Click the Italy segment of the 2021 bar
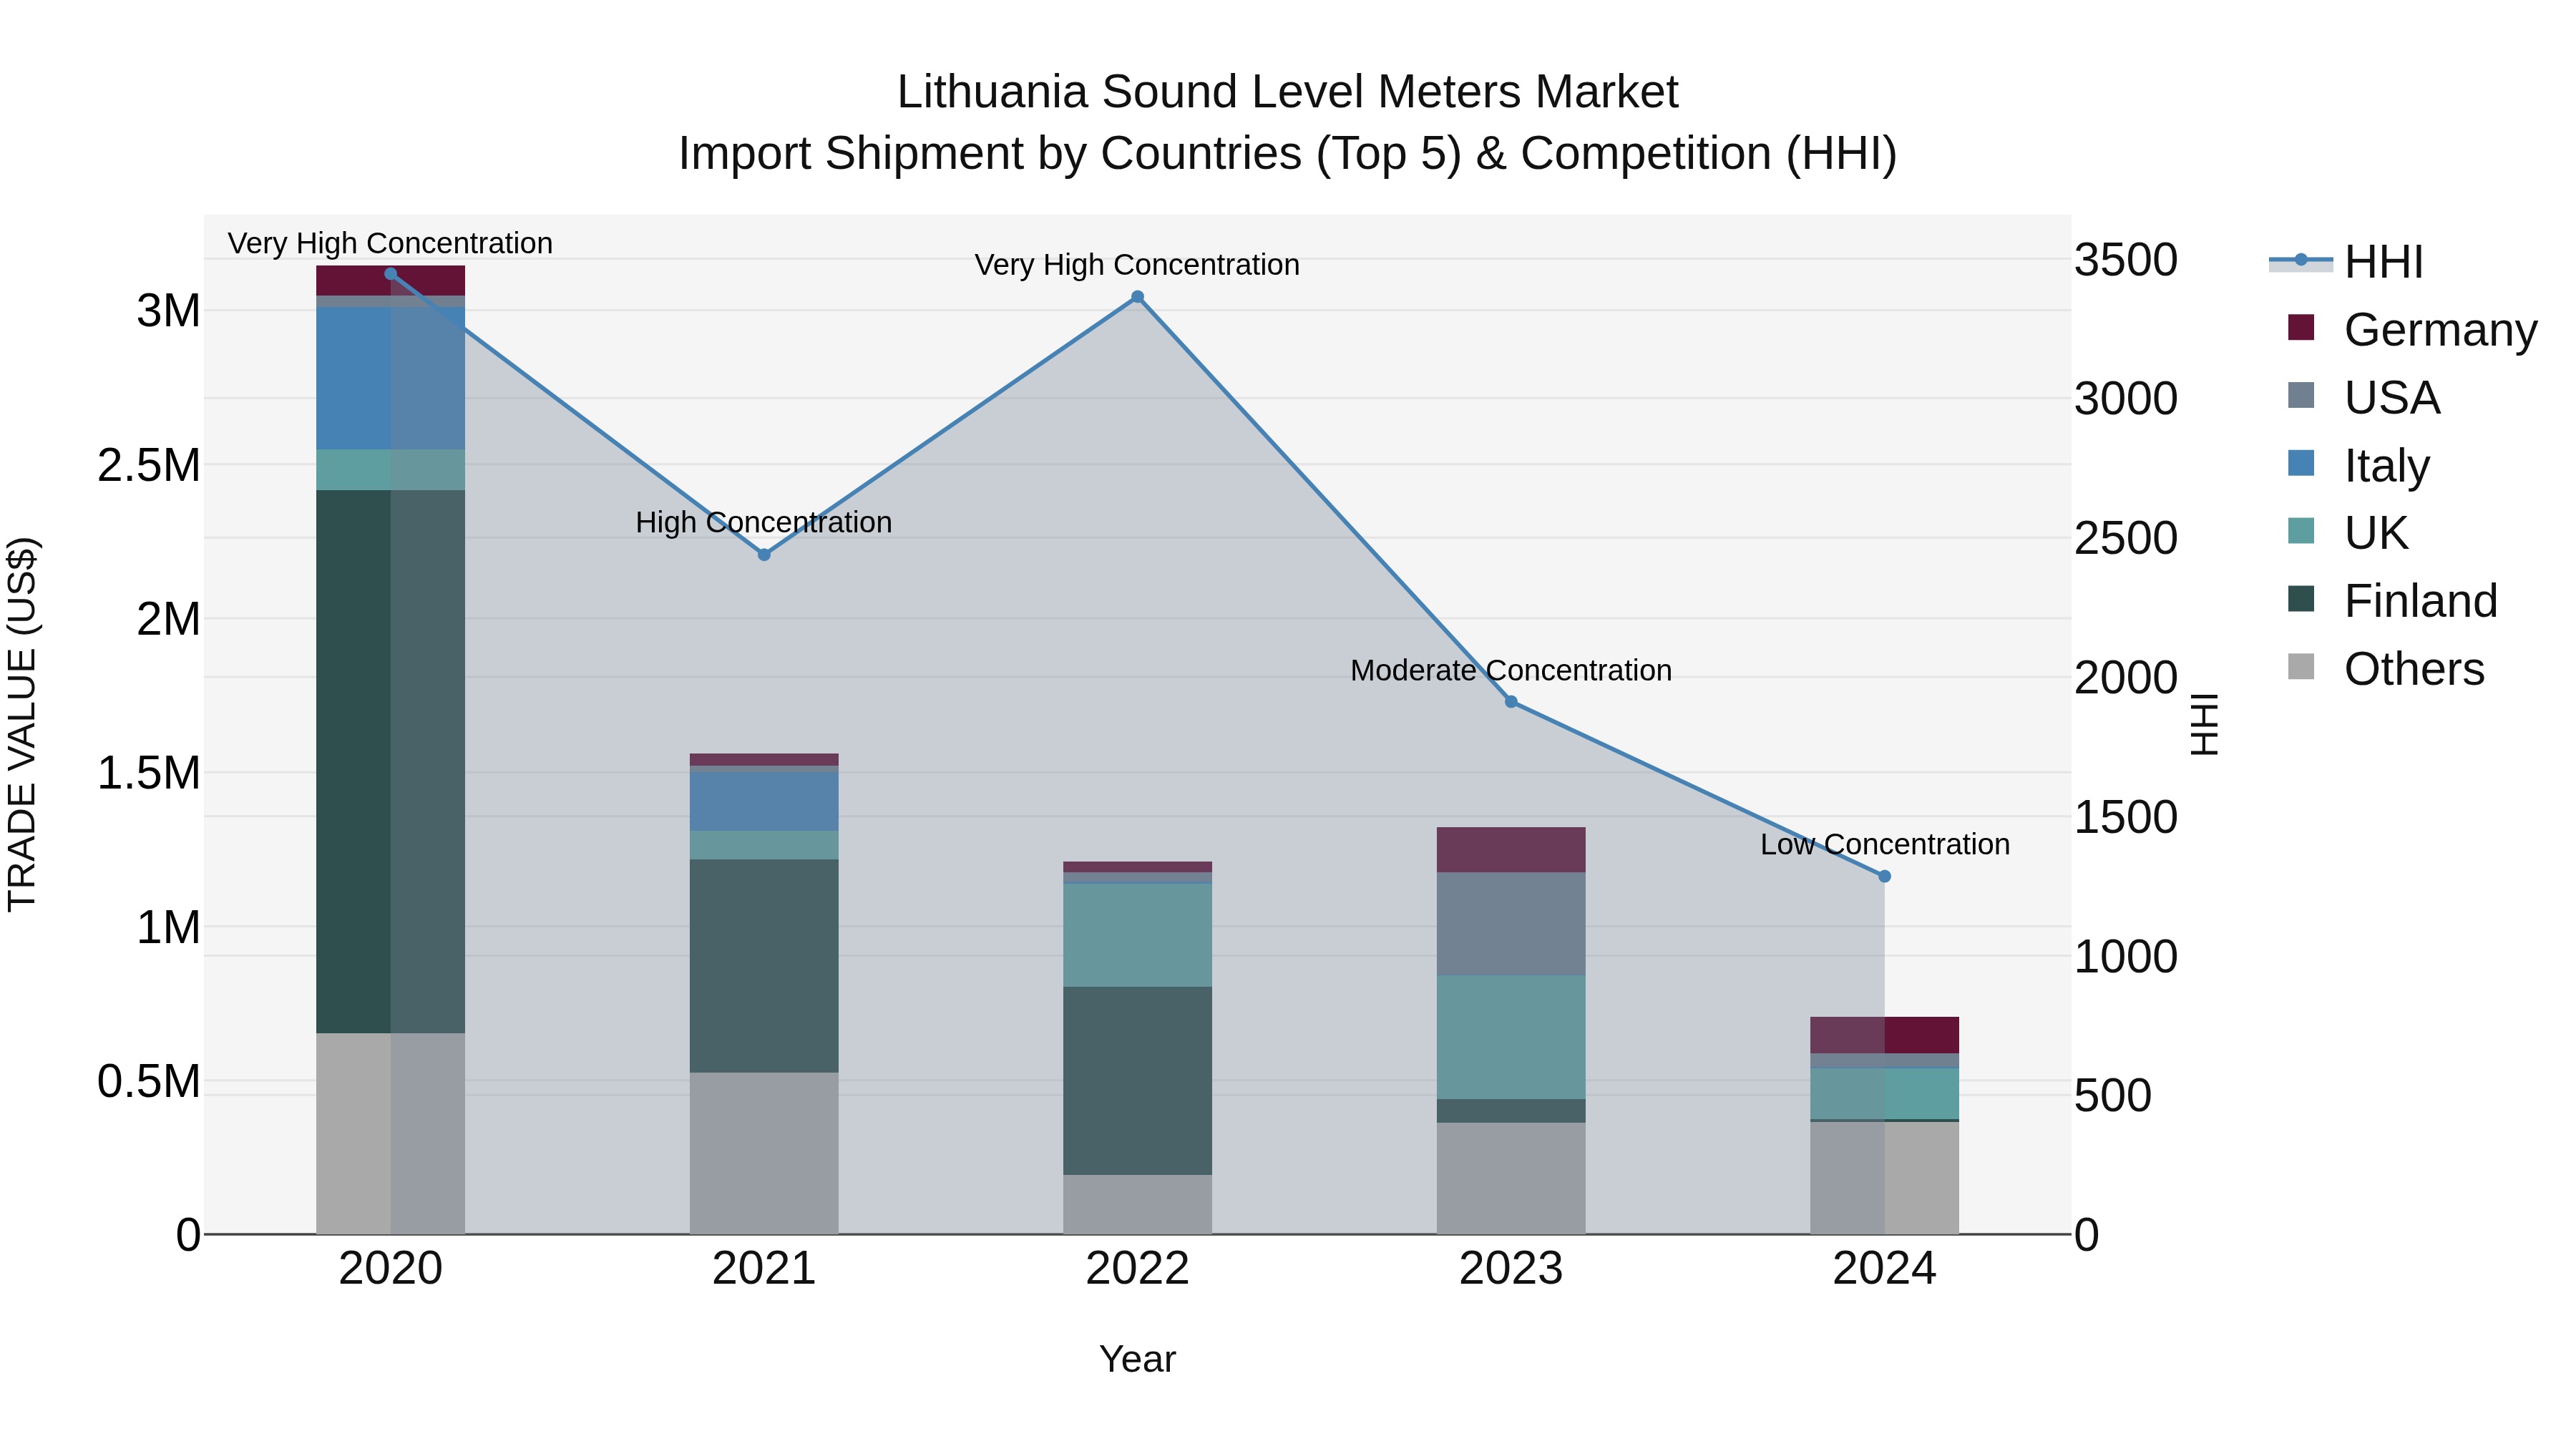 (x=764, y=801)
